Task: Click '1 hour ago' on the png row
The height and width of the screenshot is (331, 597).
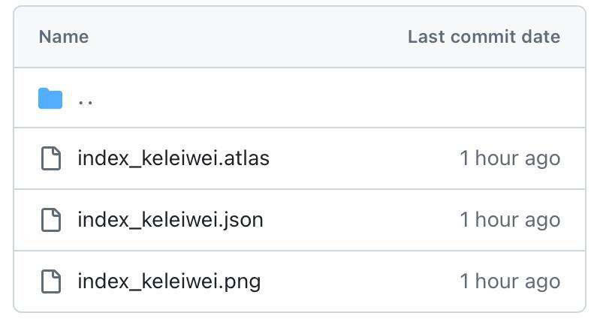Action: point(510,281)
